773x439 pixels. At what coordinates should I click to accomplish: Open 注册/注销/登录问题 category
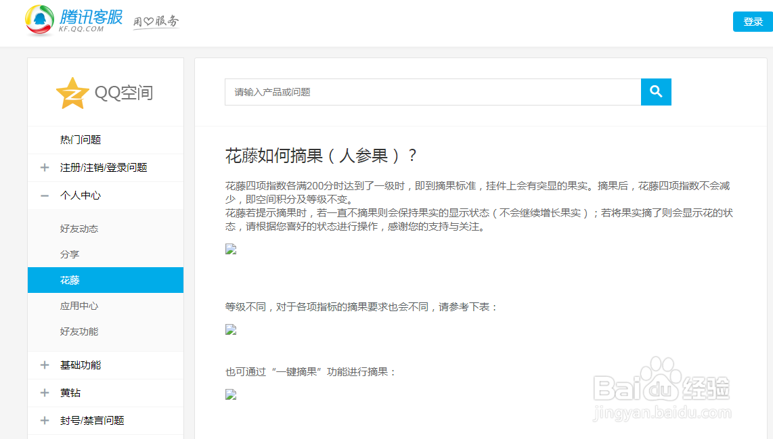[104, 168]
